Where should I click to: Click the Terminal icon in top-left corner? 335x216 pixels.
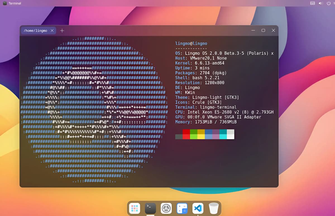pyautogui.click(x=5, y=3)
